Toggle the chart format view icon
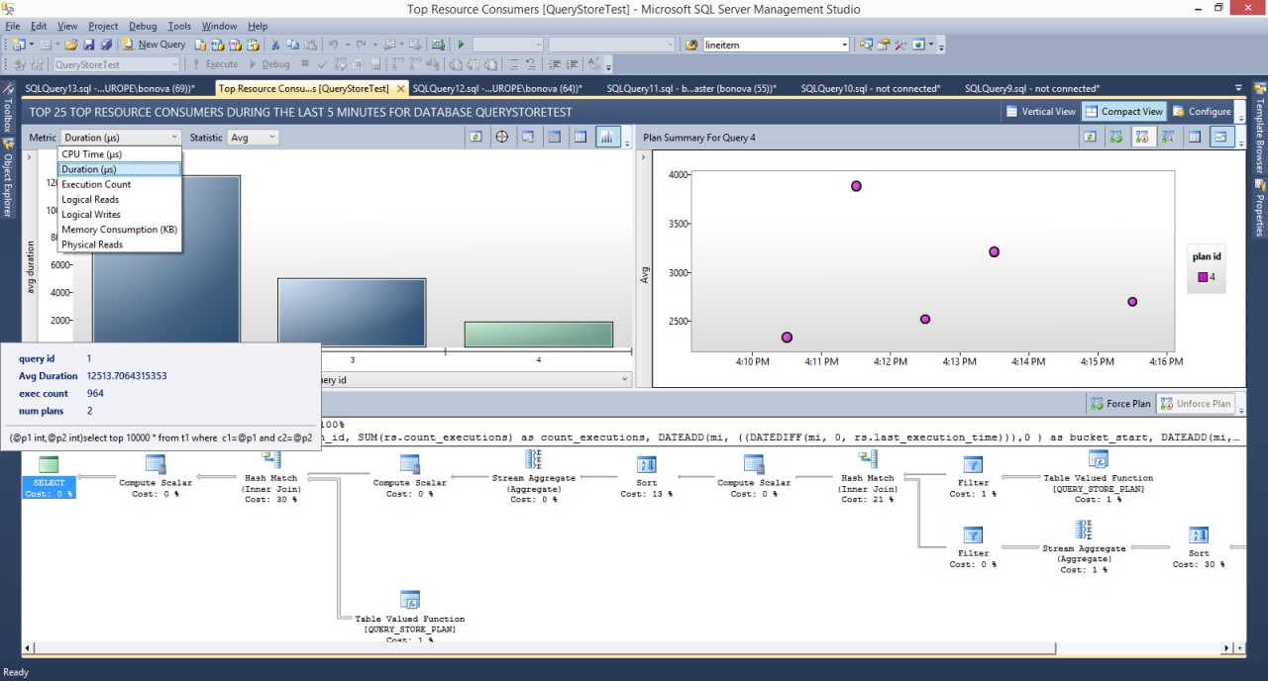 point(607,137)
